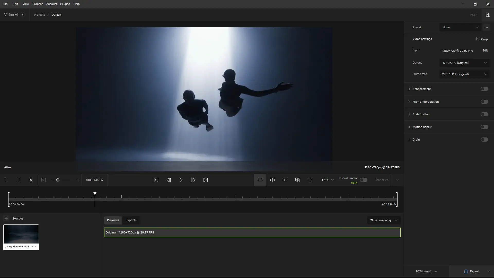Image resolution: width=494 pixels, height=278 pixels.
Task: Open the H264 (mp4) format dropdown
Action: pos(426,271)
